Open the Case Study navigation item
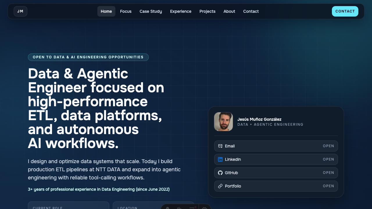Viewport: 372px width, 209px height. [x=151, y=11]
